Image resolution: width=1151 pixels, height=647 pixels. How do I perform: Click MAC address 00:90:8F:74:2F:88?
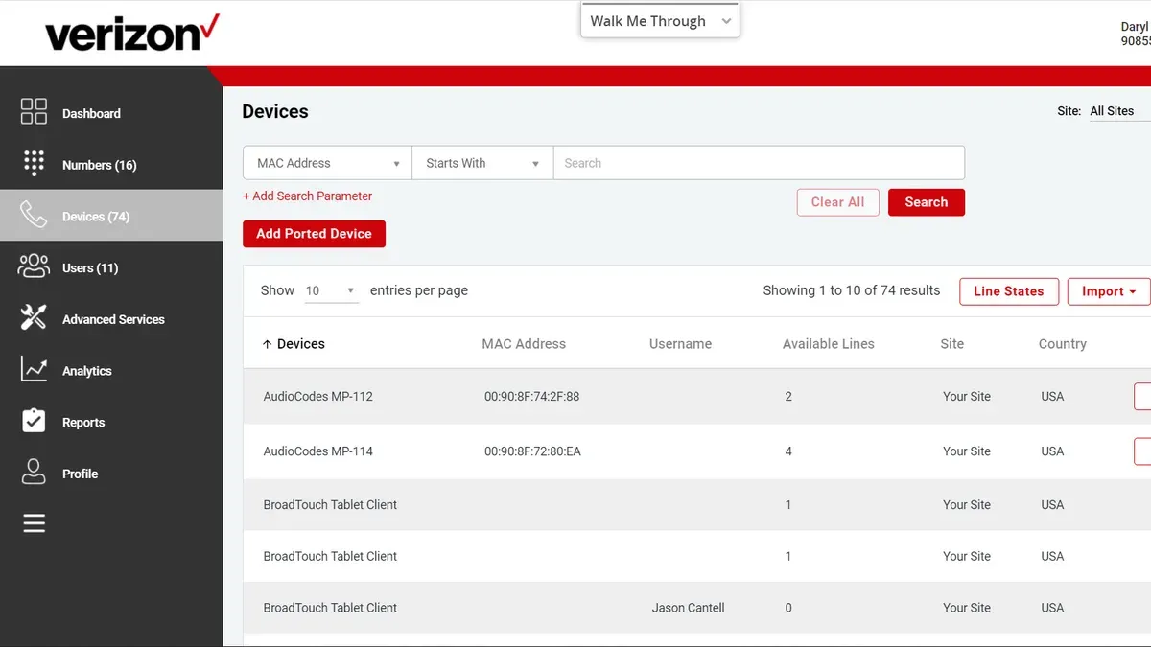pyautogui.click(x=531, y=397)
